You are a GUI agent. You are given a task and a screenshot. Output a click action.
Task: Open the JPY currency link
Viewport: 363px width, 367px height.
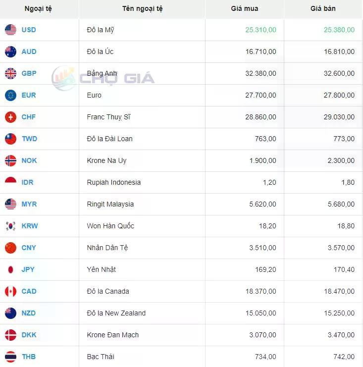pyautogui.click(x=28, y=269)
